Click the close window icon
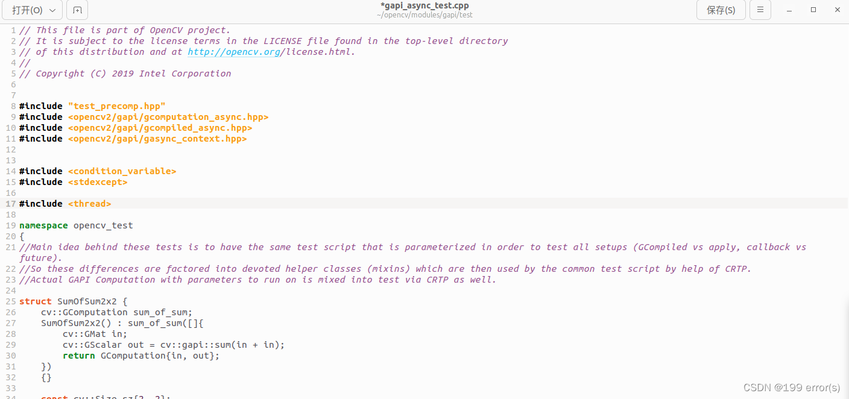The image size is (849, 399). pos(838,10)
